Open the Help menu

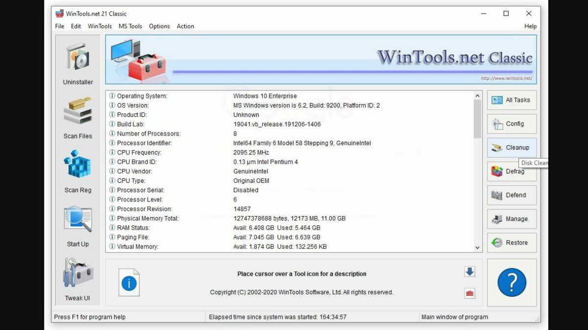click(530, 26)
